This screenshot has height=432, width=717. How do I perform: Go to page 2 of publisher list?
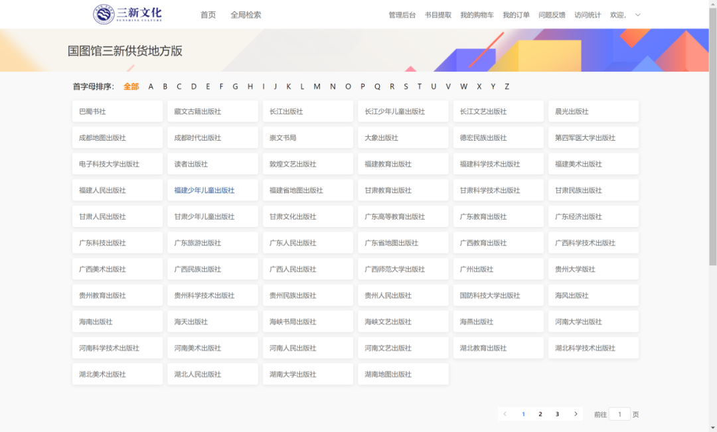(x=540, y=413)
